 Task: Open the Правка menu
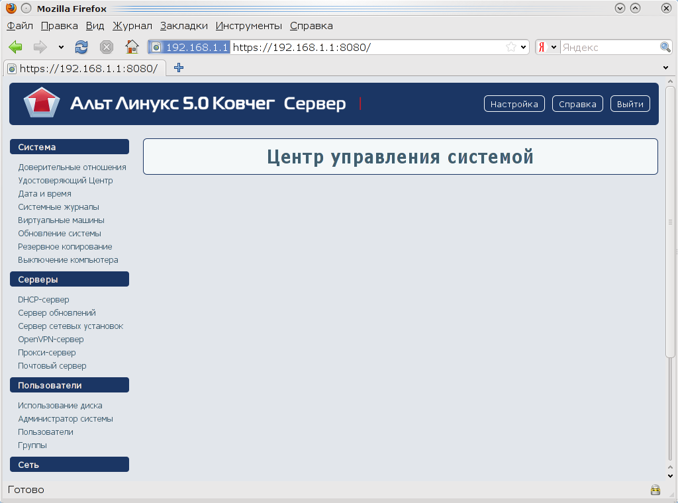coord(59,26)
